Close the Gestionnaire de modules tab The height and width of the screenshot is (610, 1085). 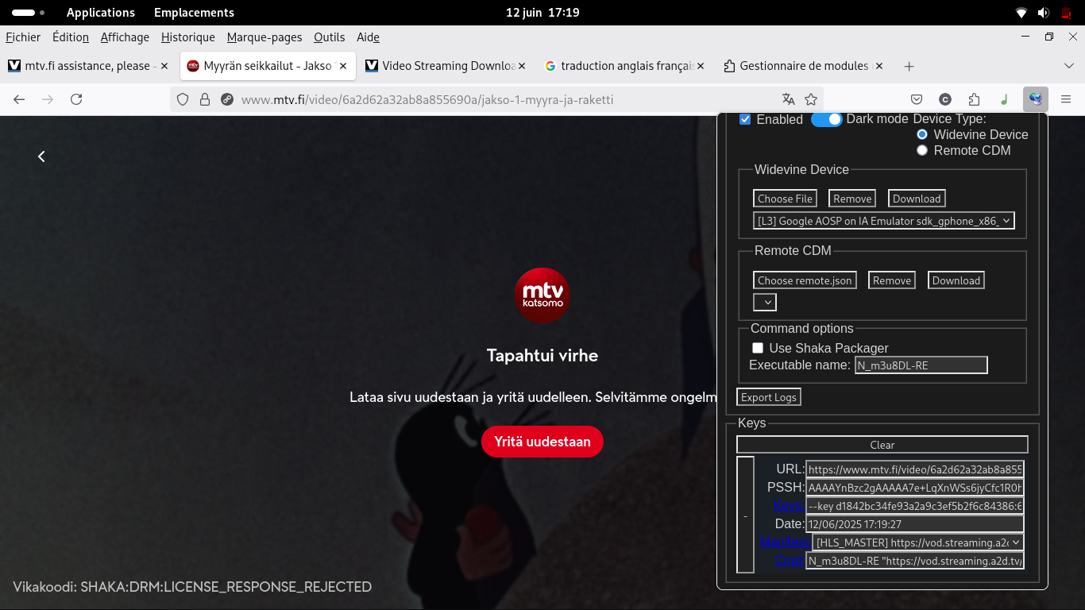[879, 66]
